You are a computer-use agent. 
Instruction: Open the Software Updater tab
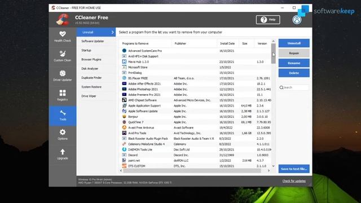(x=96, y=41)
